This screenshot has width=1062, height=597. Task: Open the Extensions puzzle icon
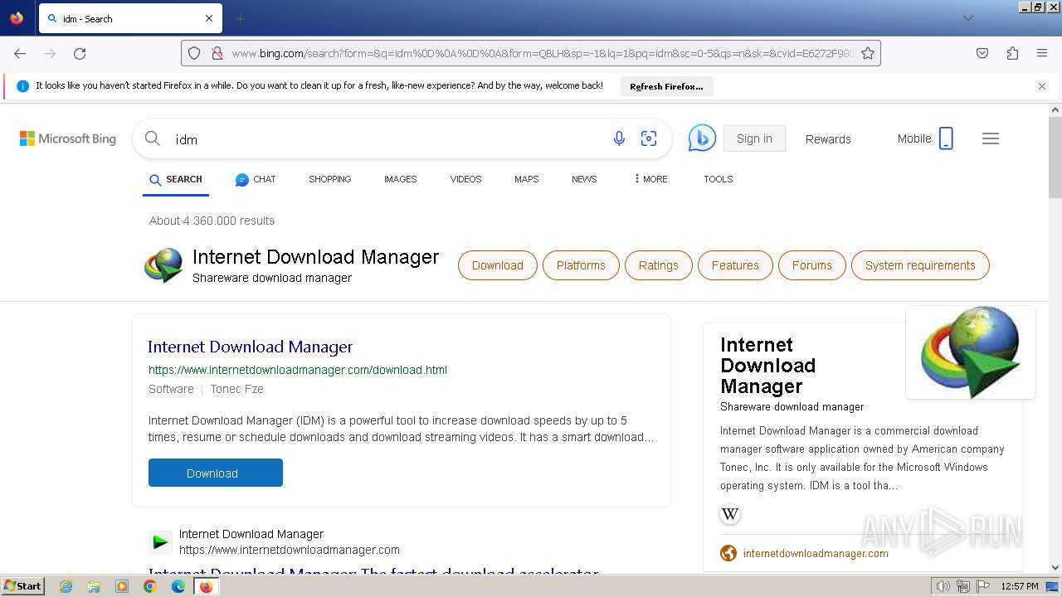[1012, 53]
